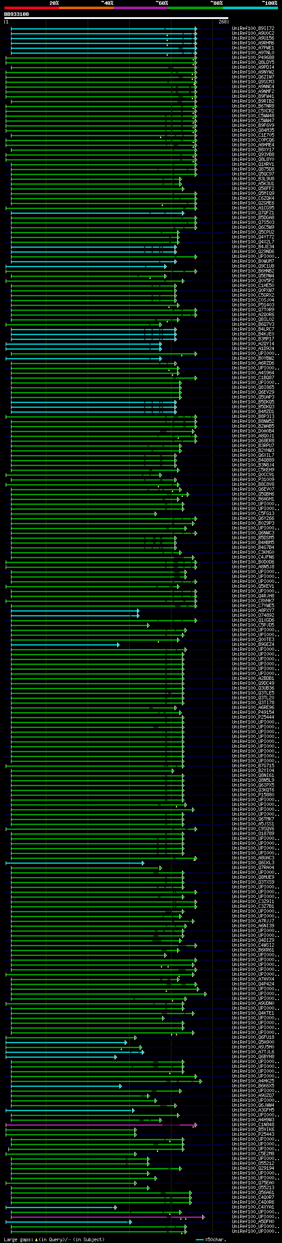Click label UniRef100_Q84M35

pyautogui.click(x=253, y=130)
